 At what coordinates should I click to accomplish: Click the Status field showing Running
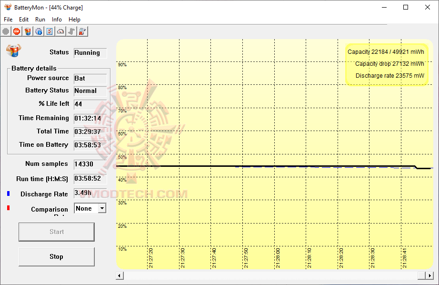(x=90, y=53)
